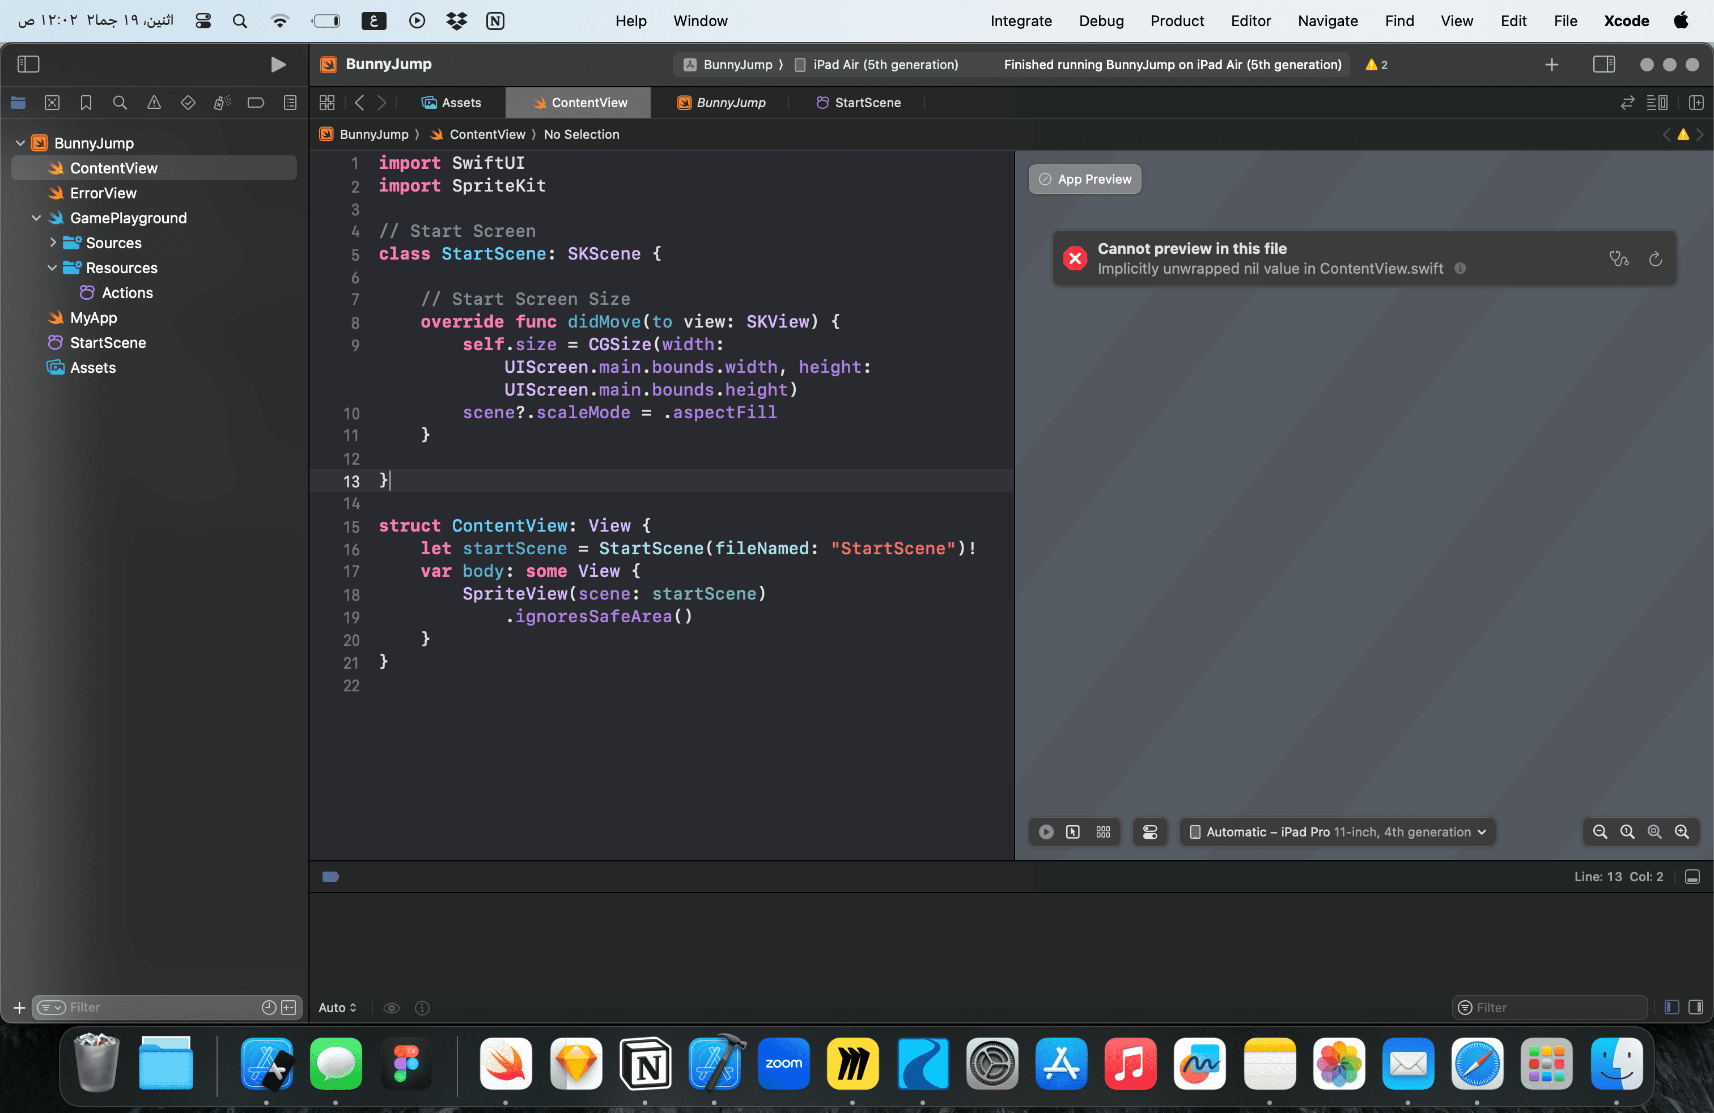
Task: Open MyApp file in navigator
Action: 93,317
